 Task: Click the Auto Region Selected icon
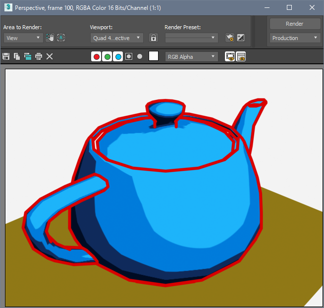(61, 38)
